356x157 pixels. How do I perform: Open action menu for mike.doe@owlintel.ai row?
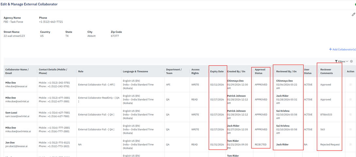pyautogui.click(x=350, y=100)
